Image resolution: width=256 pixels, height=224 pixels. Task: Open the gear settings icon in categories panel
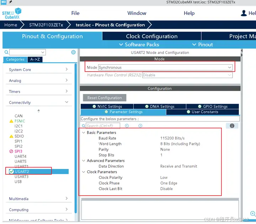(74, 52)
